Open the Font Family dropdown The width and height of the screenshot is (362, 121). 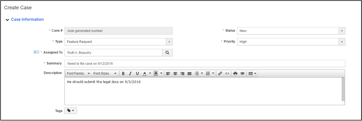click(x=78, y=73)
